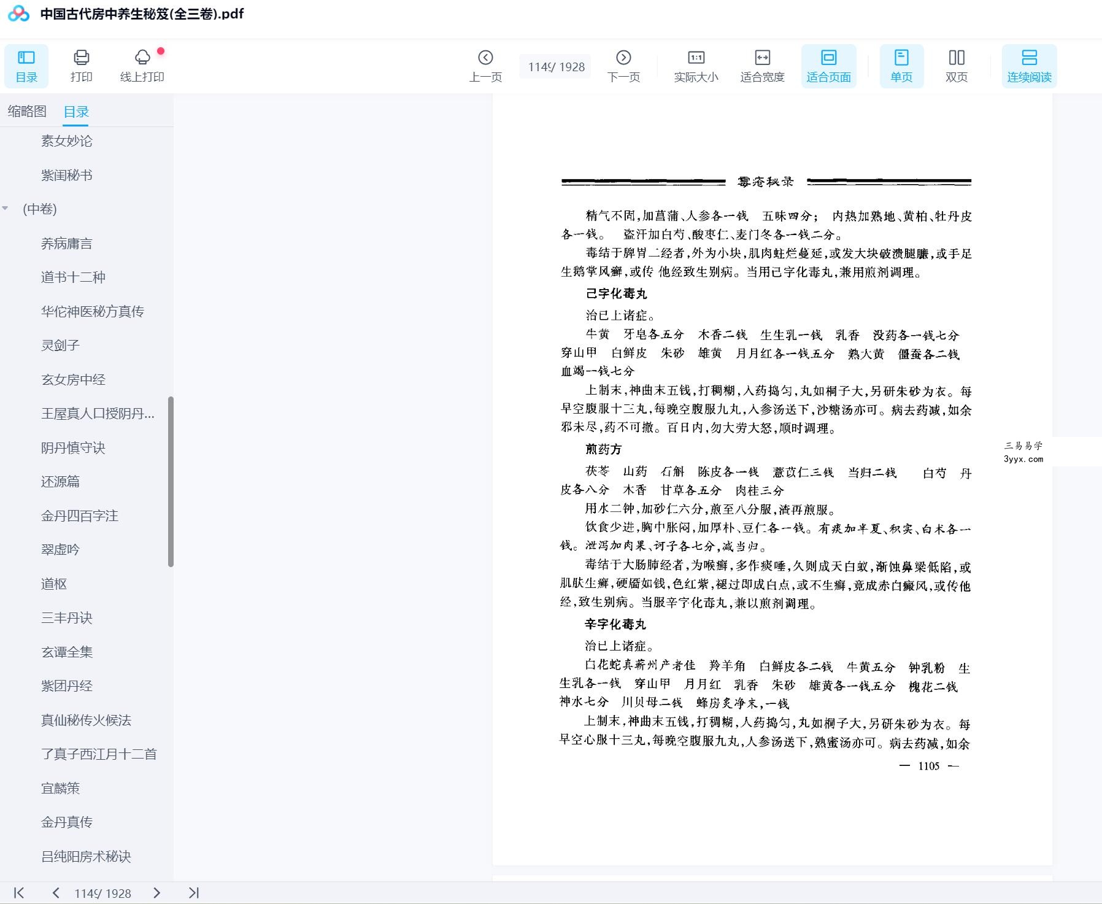Open outline entry 真仙秘传火候法

pyautogui.click(x=86, y=720)
